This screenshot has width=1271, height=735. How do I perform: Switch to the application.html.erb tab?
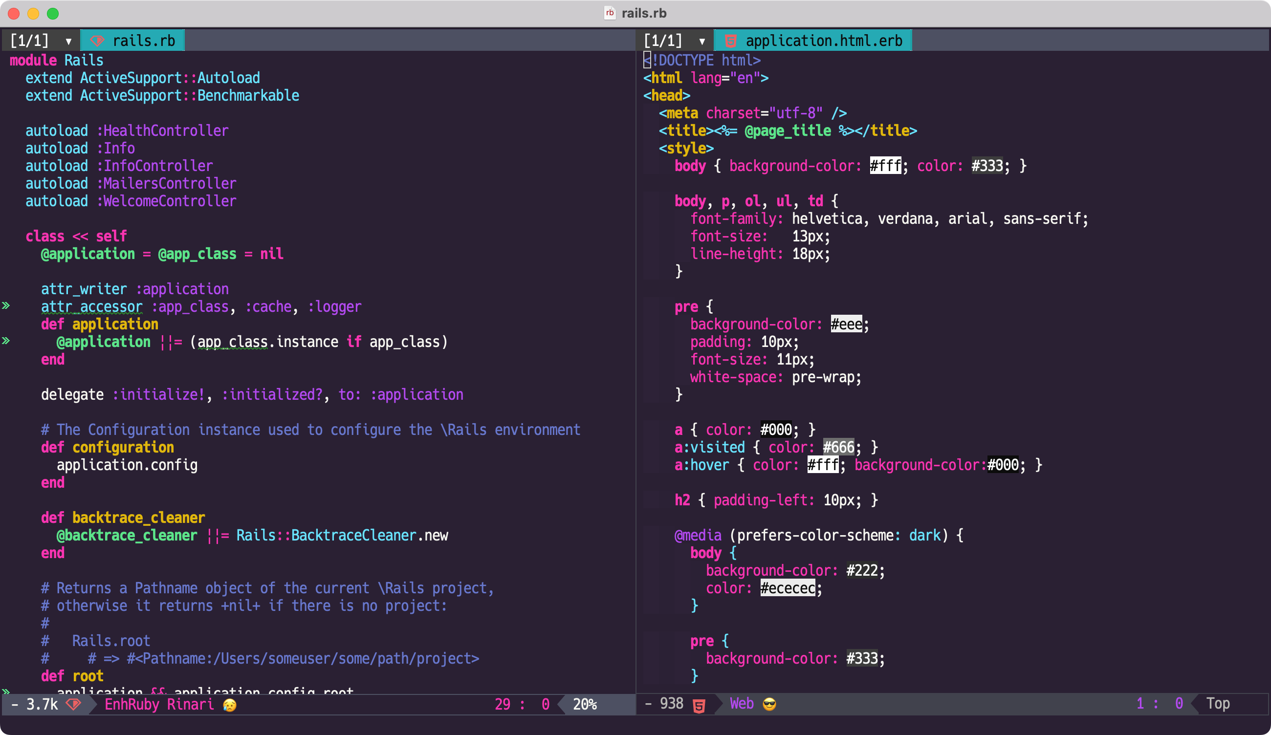coord(823,41)
